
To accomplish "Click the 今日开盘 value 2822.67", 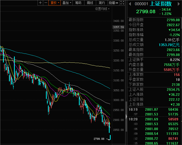I will (173, 25).
